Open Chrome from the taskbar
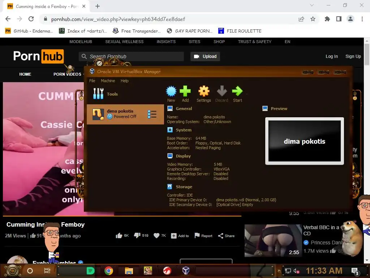Screen dimensions: 370x278 click(x=109, y=271)
